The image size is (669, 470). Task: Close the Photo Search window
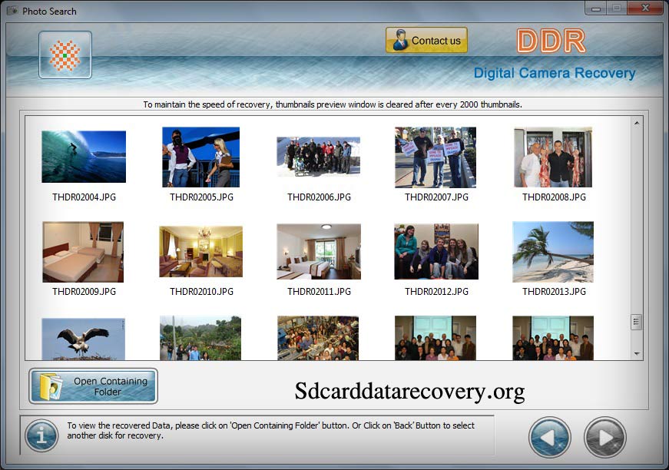point(645,8)
